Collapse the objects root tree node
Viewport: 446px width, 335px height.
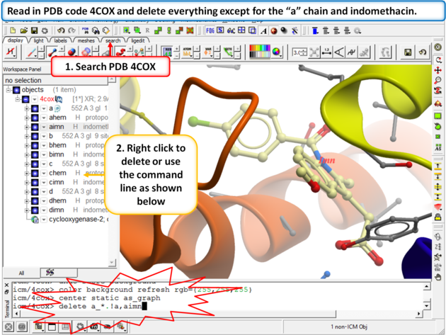point(8,90)
